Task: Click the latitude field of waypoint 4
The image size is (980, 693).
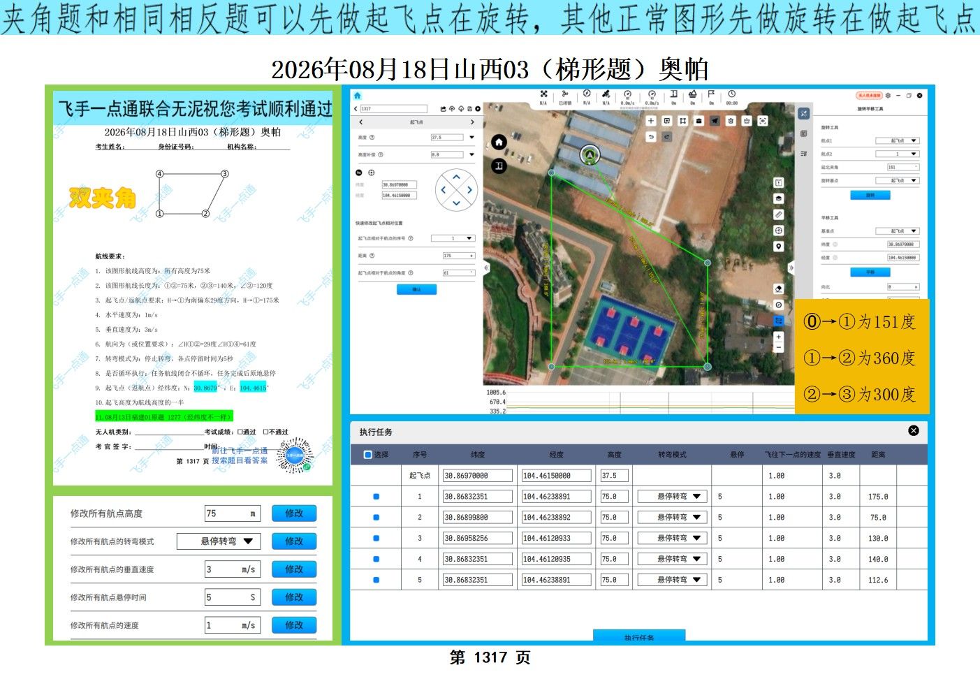Action: 476,560
